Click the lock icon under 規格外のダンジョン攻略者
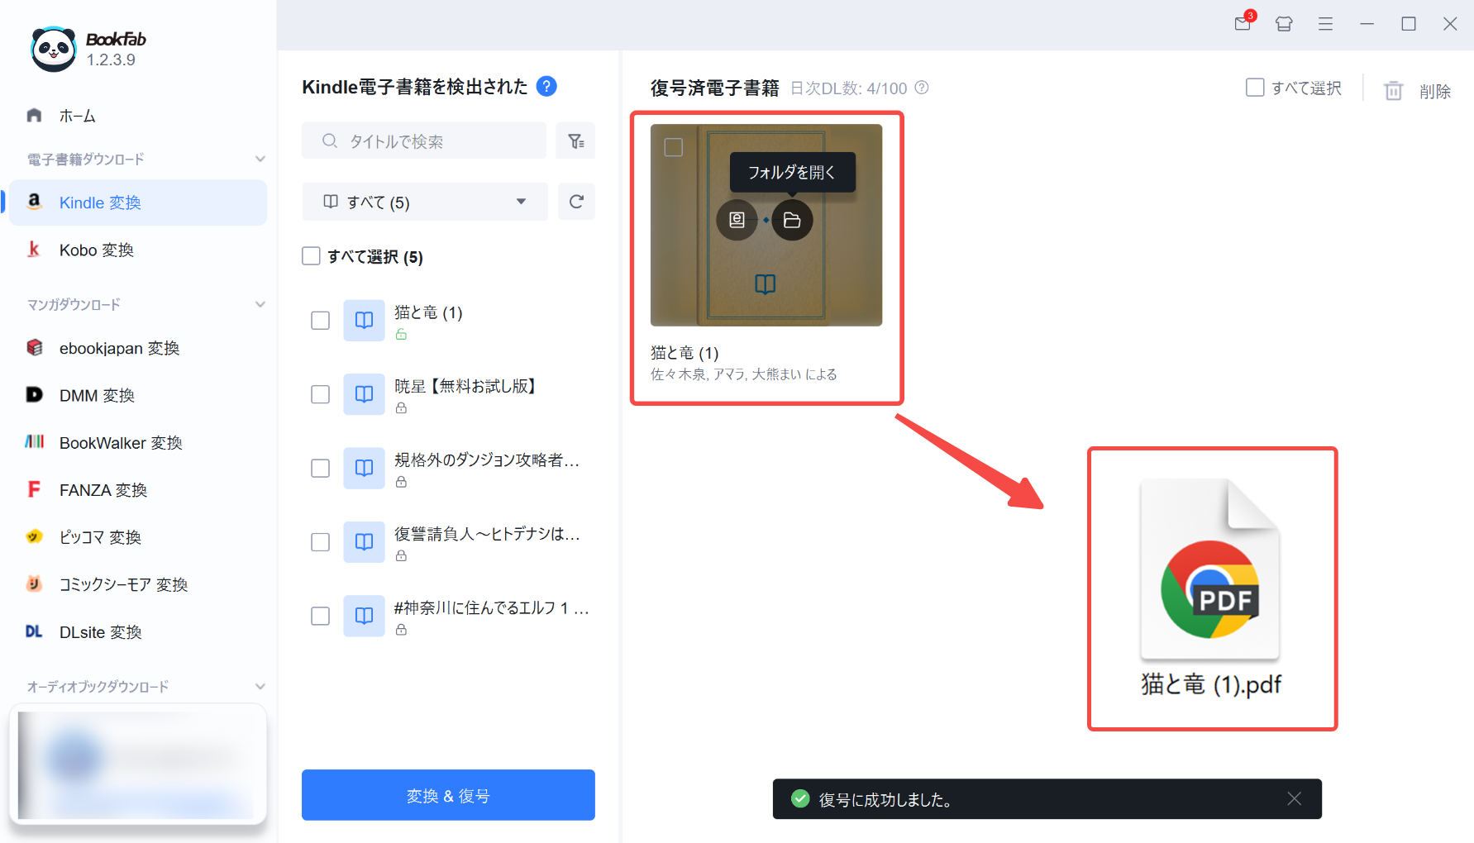Viewport: 1474px width, 843px height. 401,481
